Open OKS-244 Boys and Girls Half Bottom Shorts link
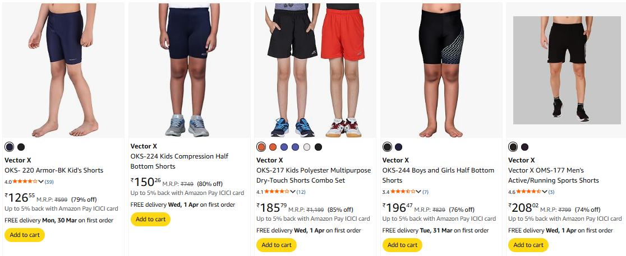 click(438, 175)
